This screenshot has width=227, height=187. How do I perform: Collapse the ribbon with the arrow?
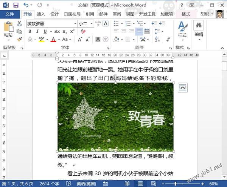[222, 48]
